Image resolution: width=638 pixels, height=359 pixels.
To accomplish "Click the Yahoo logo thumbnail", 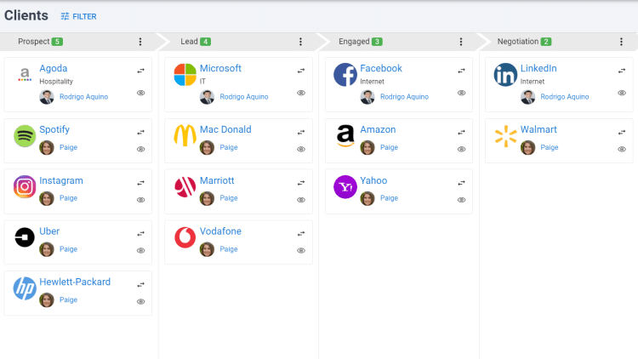I will (x=345, y=187).
